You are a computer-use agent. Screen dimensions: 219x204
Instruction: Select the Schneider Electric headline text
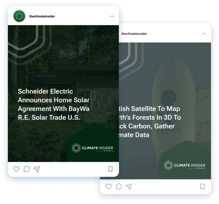pos(54,104)
